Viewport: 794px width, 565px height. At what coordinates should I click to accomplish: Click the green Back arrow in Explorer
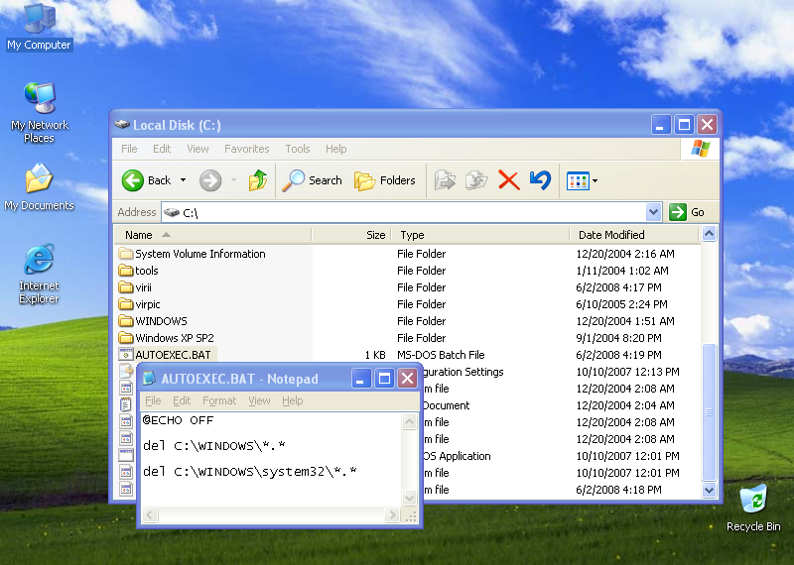pyautogui.click(x=133, y=180)
